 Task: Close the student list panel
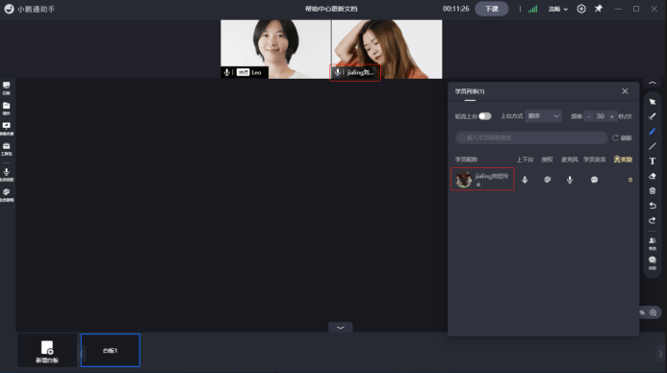[625, 91]
